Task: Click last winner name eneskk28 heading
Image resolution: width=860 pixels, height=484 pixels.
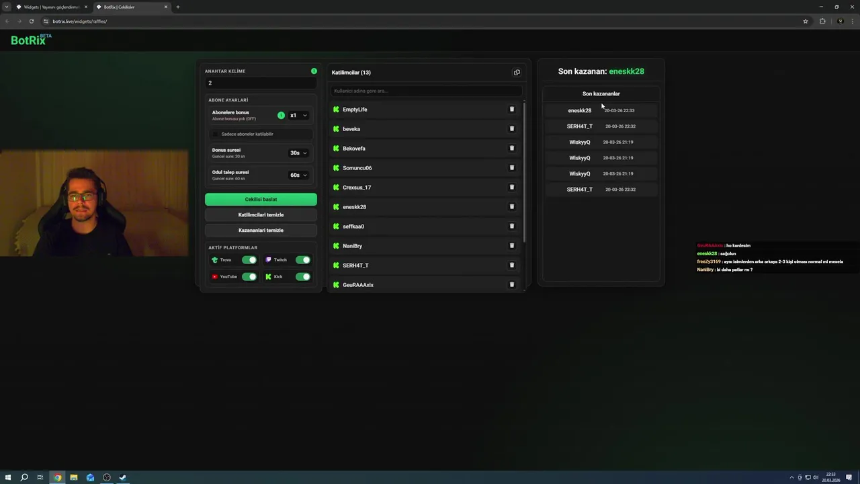Action: click(x=626, y=71)
